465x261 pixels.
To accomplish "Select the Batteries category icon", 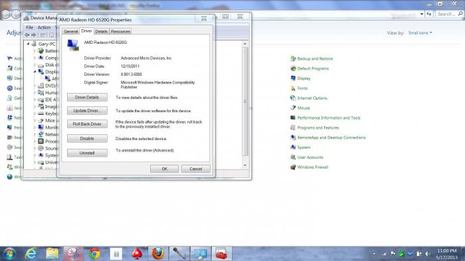I will point(41,51).
